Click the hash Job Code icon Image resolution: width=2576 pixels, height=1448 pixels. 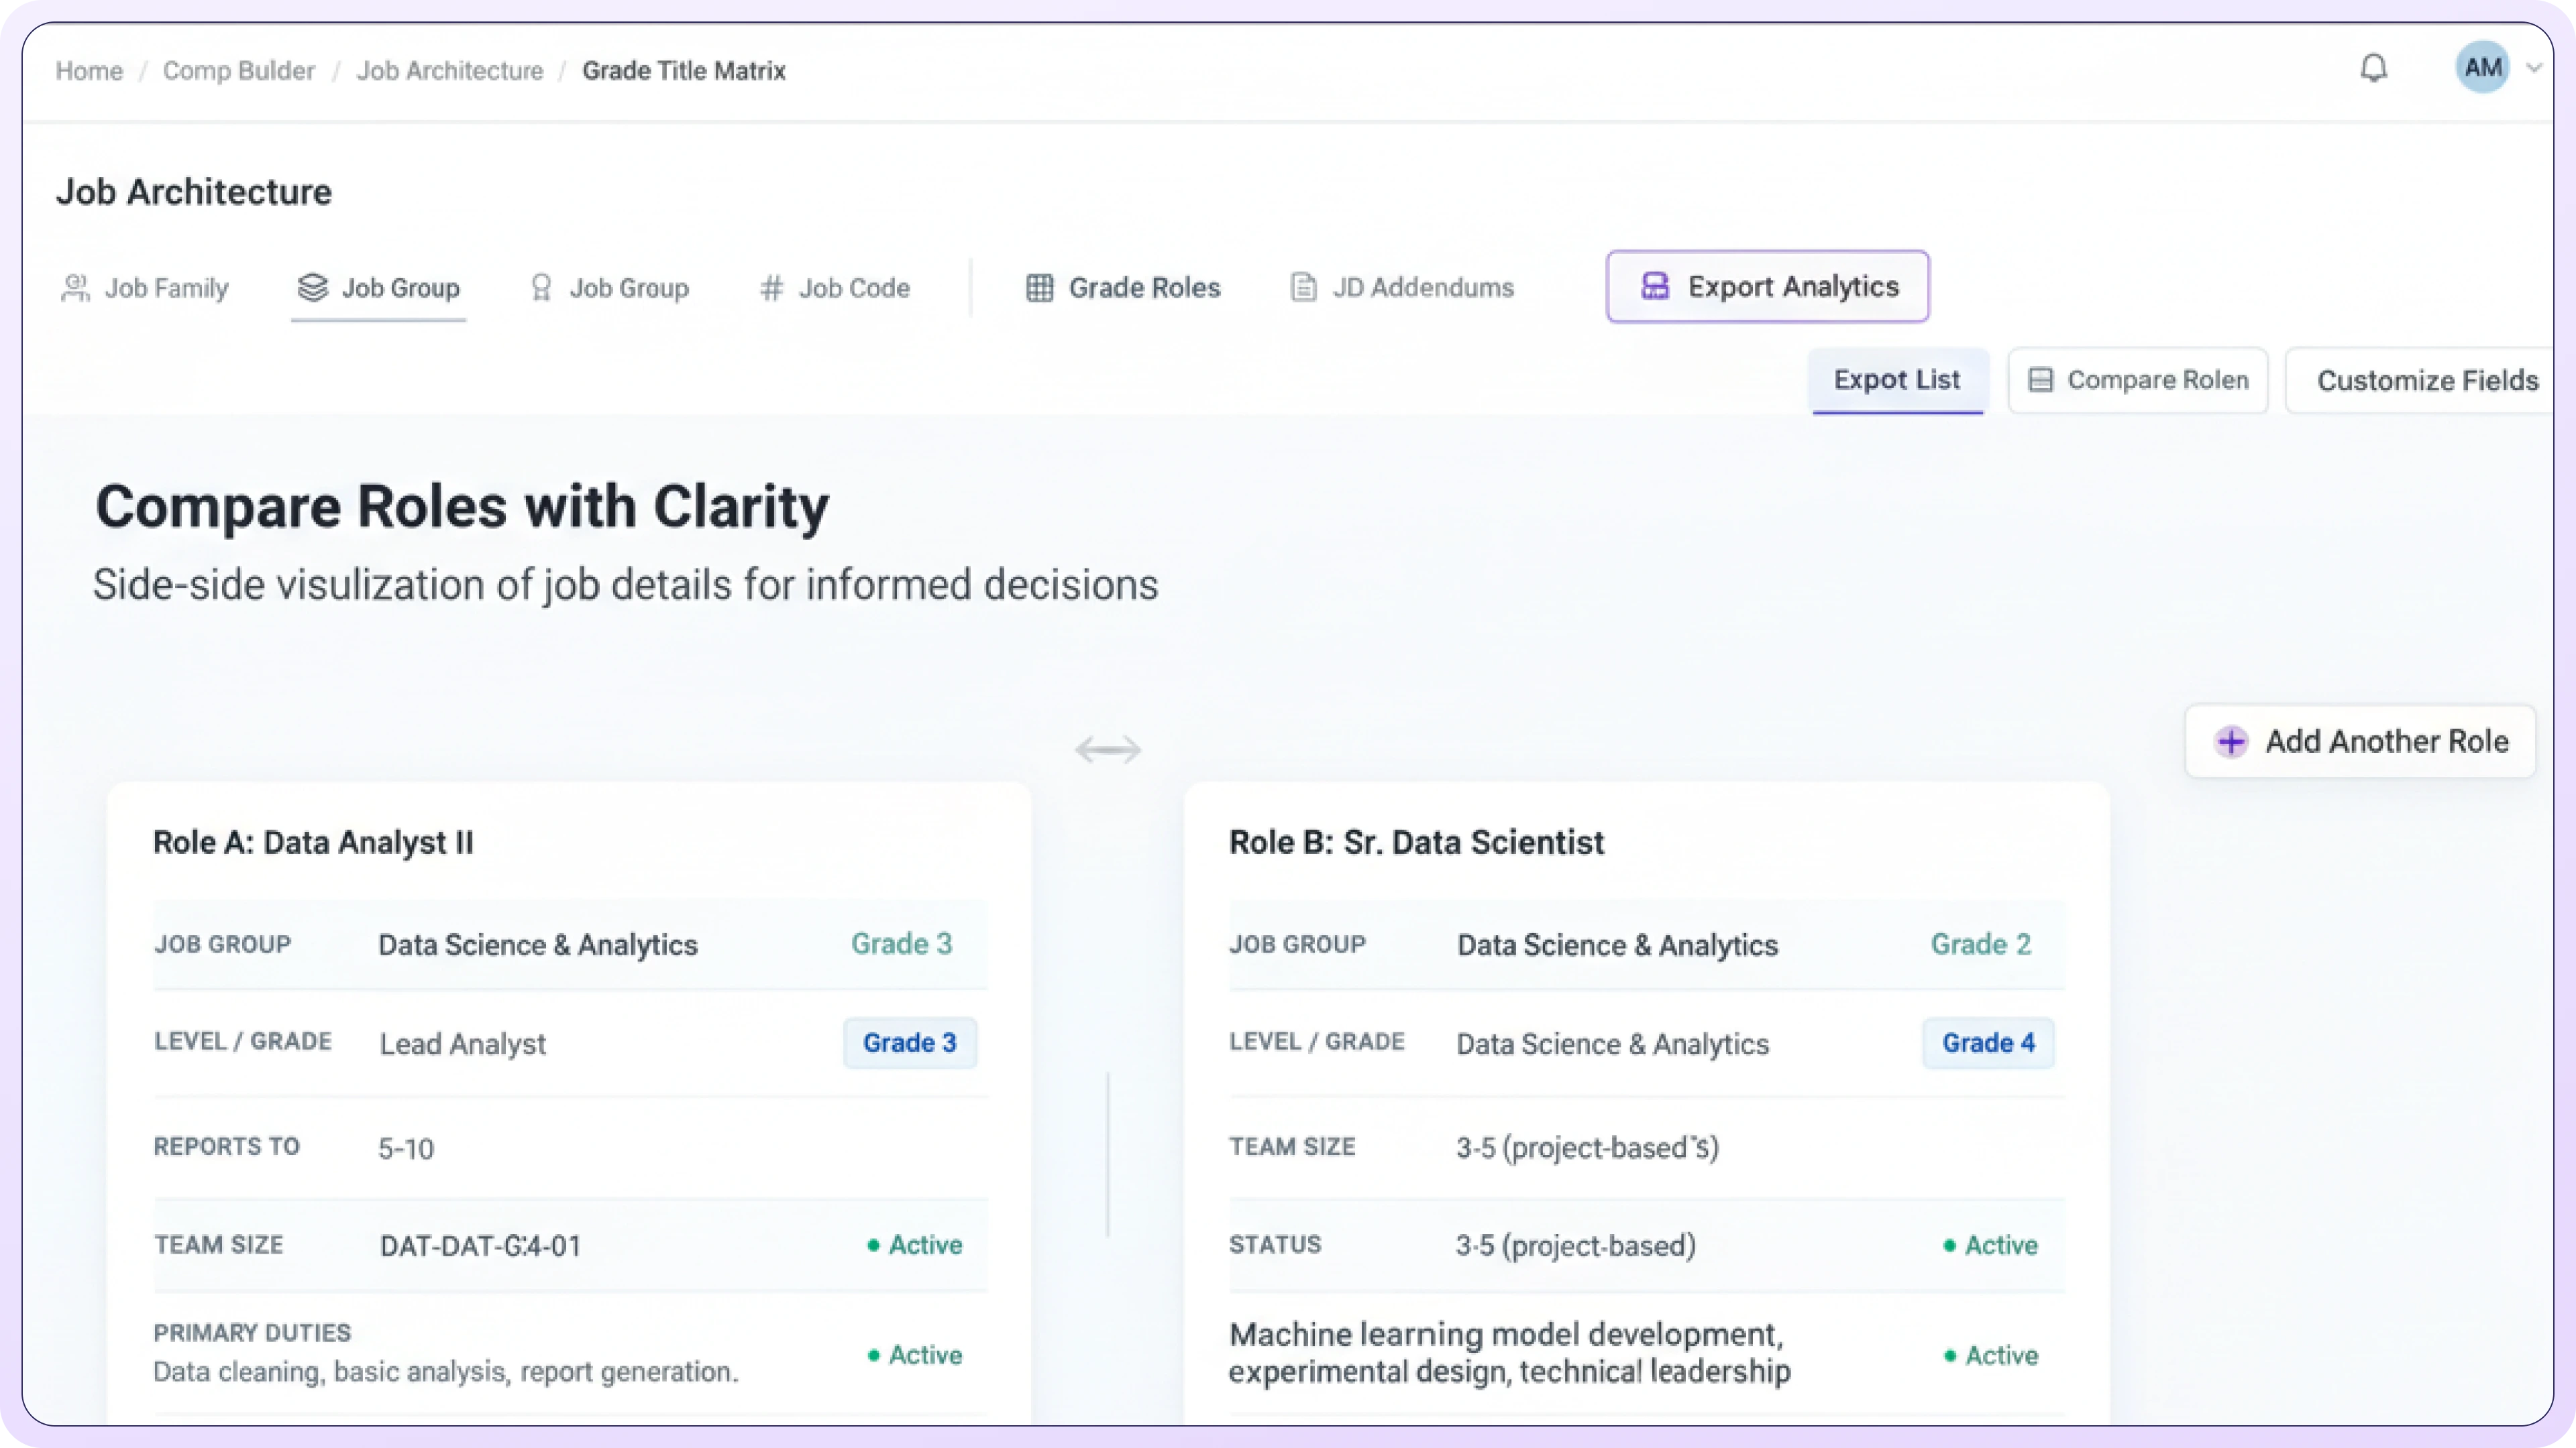[771, 288]
